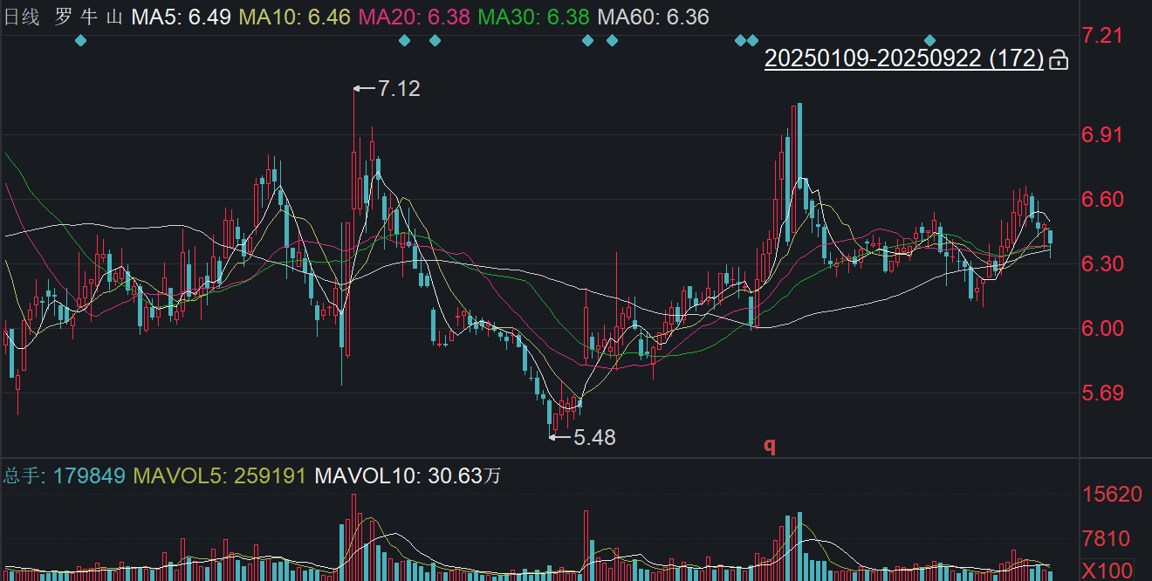
Task: Select the 罗牛山 stock name label
Action: 89,17
